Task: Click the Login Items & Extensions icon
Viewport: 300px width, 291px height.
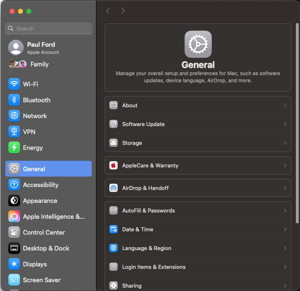Action: tap(113, 267)
